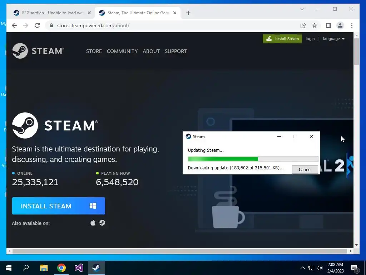
Task: Open a new browser tab with plus
Action: pyautogui.click(x=188, y=13)
